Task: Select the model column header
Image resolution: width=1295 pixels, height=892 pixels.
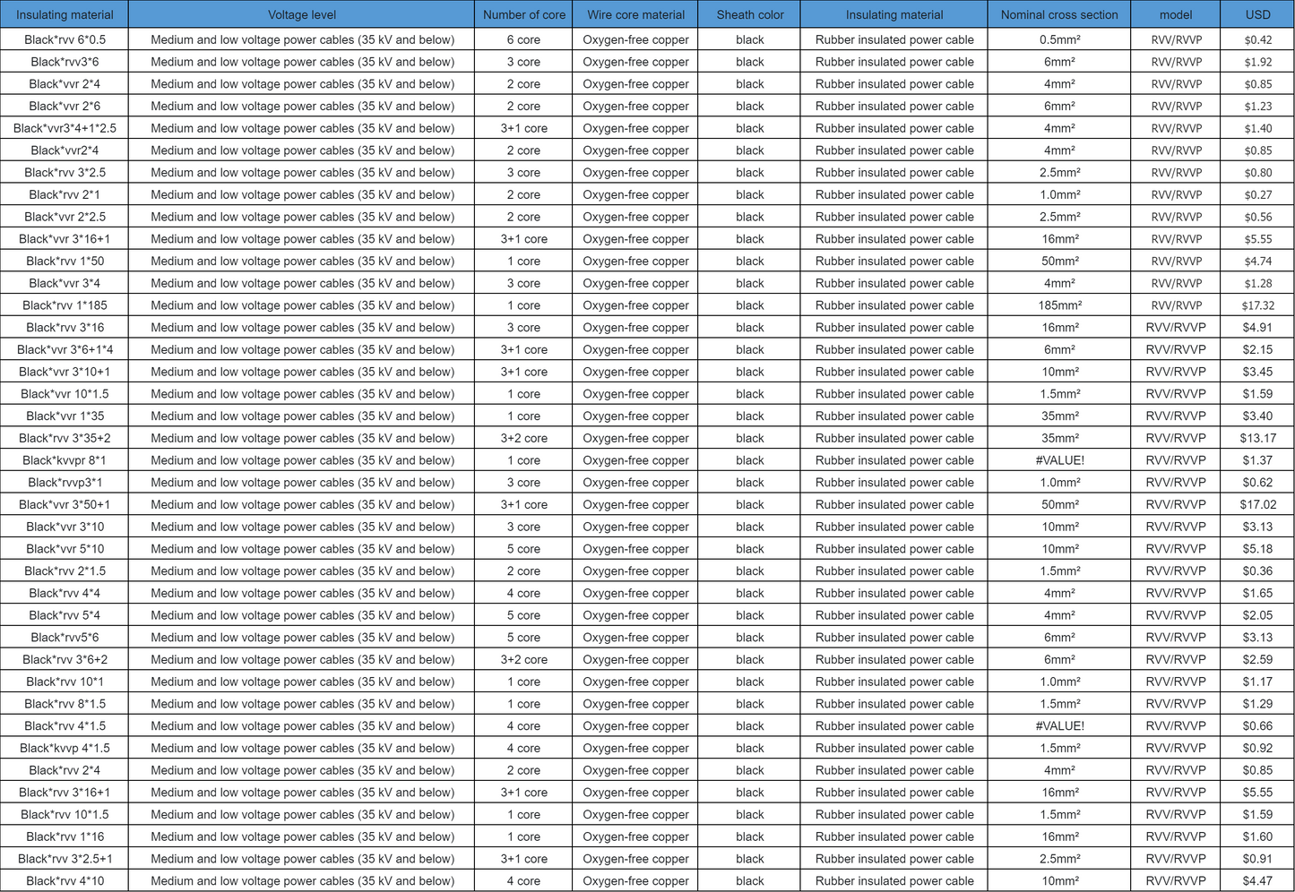Action: 1176,14
